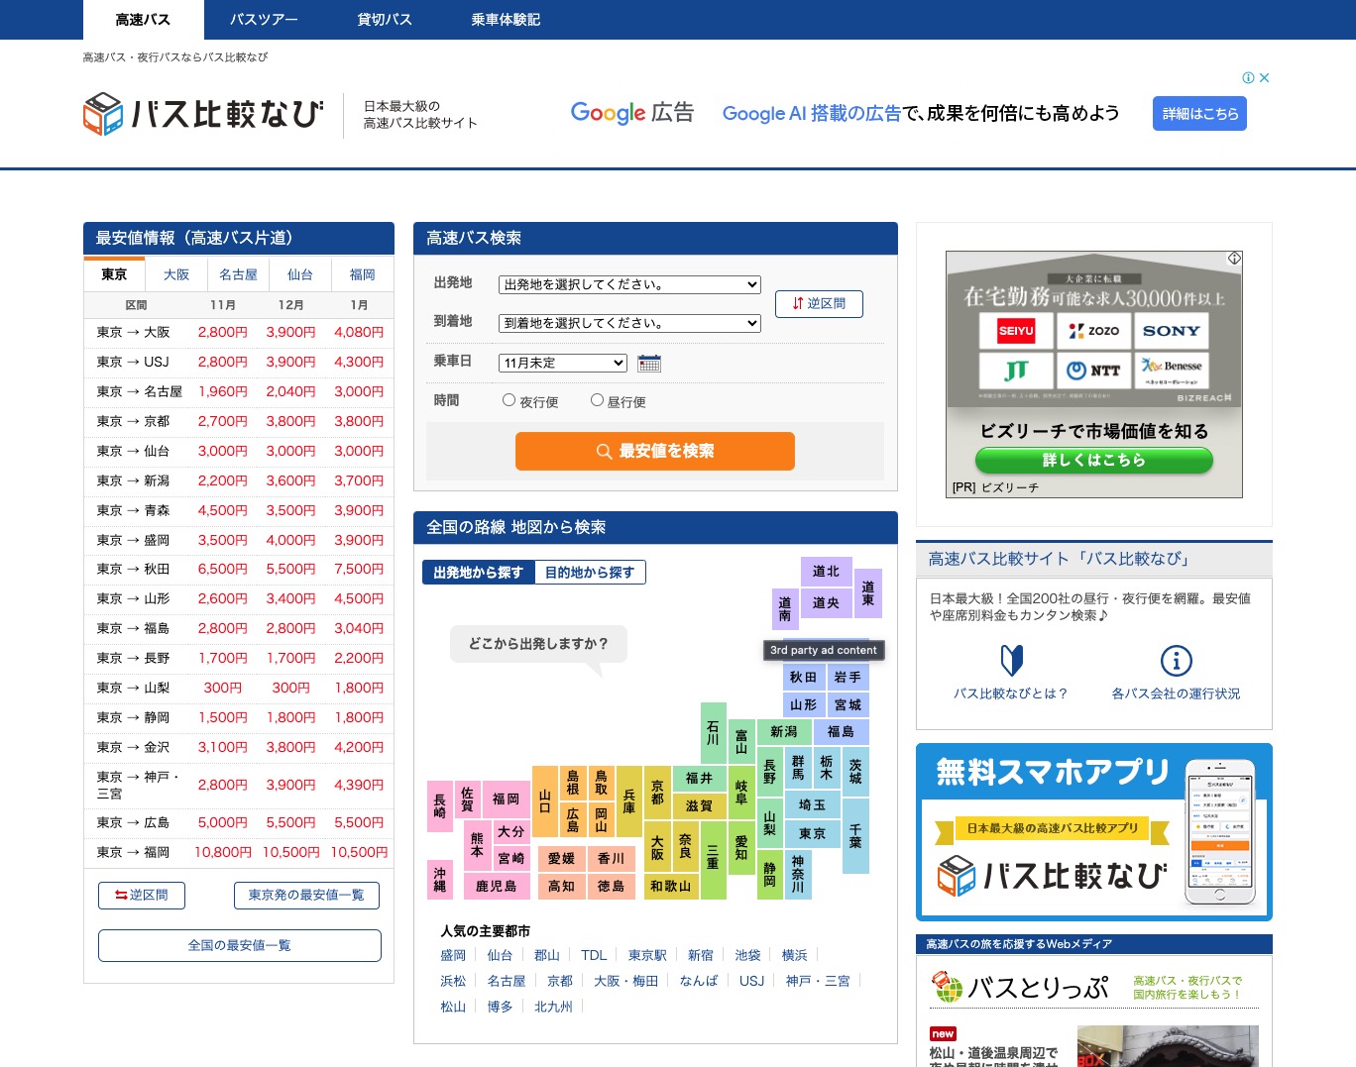Click the 無料スマホアプリ app banner

[x=1093, y=832]
